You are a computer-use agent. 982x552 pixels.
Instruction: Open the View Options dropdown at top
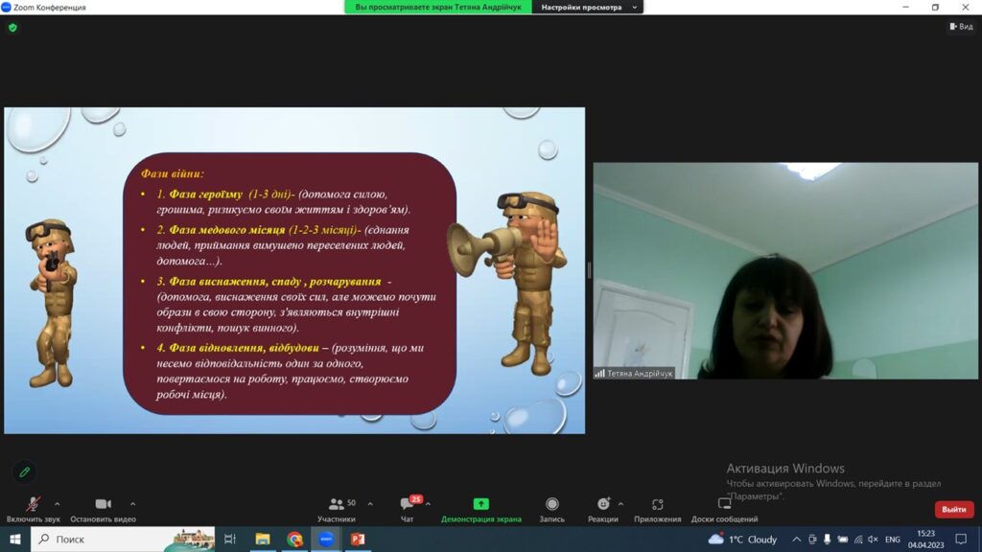point(587,7)
